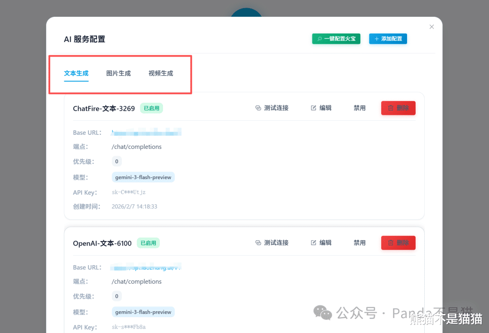Edit the ChatFire-文本-3269 configuration
Screen dimensions: 489x333
321,108
